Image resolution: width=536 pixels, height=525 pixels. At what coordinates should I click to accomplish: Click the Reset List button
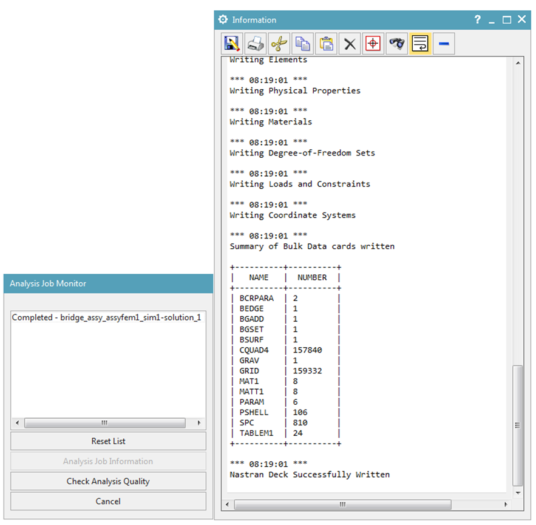click(x=109, y=441)
